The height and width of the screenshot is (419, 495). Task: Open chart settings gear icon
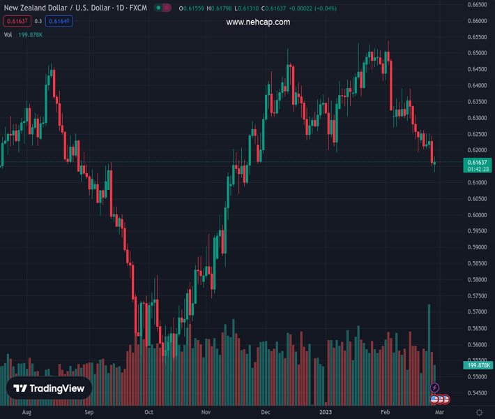(479, 413)
